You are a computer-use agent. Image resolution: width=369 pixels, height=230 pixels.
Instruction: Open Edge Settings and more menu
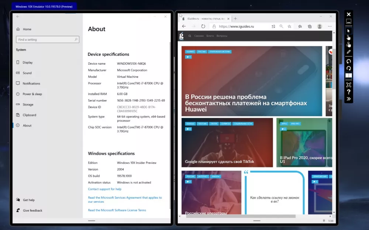[330, 26]
